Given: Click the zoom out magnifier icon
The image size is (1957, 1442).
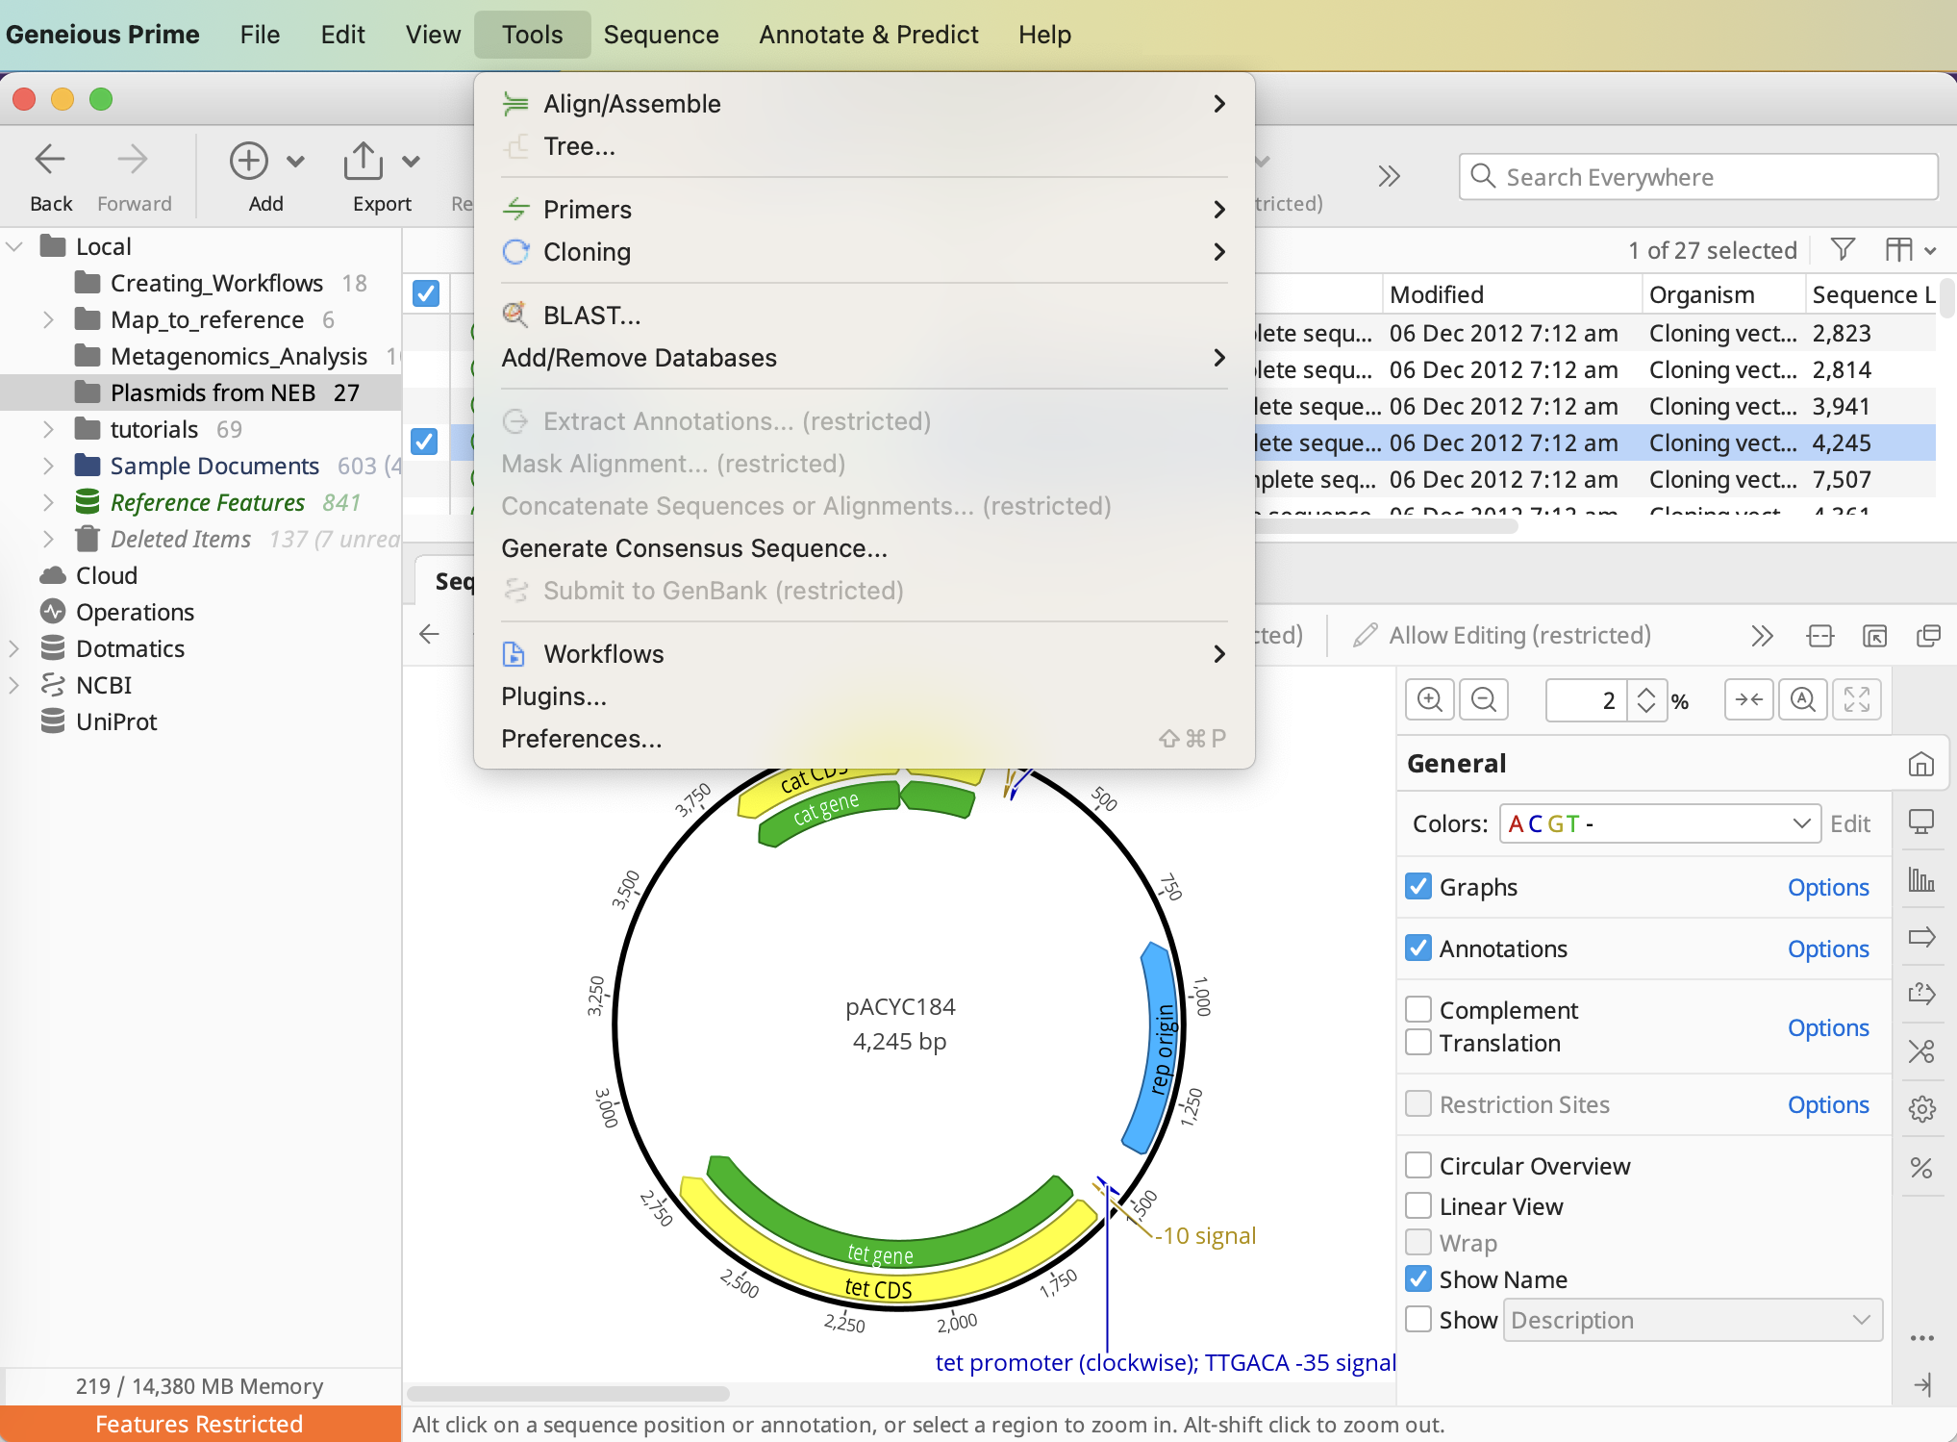Looking at the screenshot, I should (x=1483, y=699).
